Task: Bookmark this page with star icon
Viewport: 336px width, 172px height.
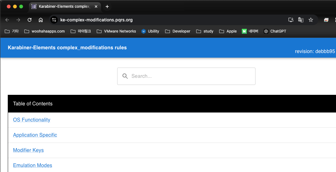Action: (311, 20)
